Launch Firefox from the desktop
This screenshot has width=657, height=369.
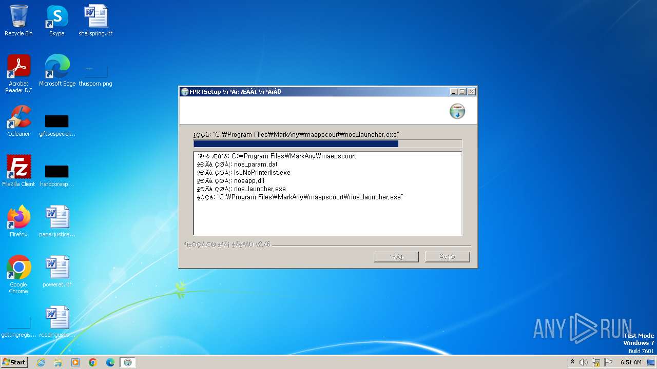(x=18, y=221)
